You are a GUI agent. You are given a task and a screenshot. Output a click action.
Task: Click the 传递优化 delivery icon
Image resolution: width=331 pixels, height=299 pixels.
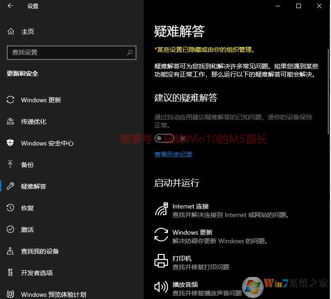click(10, 121)
